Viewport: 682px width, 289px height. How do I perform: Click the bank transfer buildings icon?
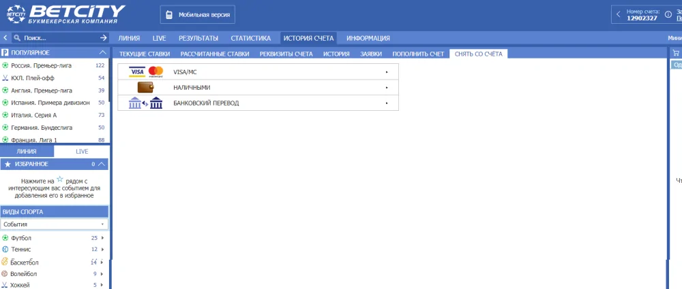(146, 103)
